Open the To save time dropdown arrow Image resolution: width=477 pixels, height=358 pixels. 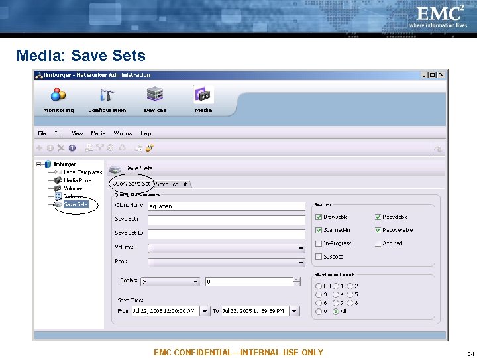pyautogui.click(x=294, y=311)
